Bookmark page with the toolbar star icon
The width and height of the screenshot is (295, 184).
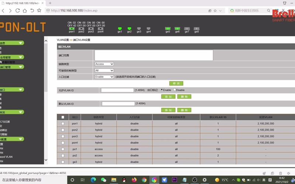click(x=39, y=10)
